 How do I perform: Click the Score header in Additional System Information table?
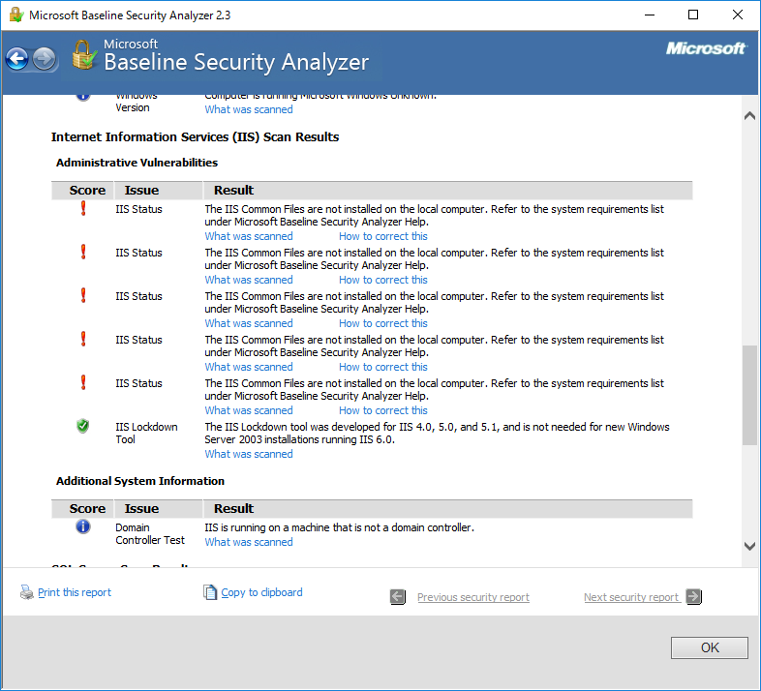coord(87,508)
